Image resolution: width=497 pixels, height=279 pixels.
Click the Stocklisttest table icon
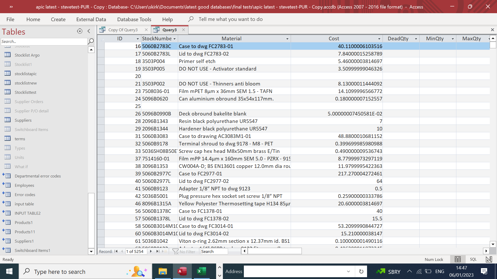pos(8,92)
